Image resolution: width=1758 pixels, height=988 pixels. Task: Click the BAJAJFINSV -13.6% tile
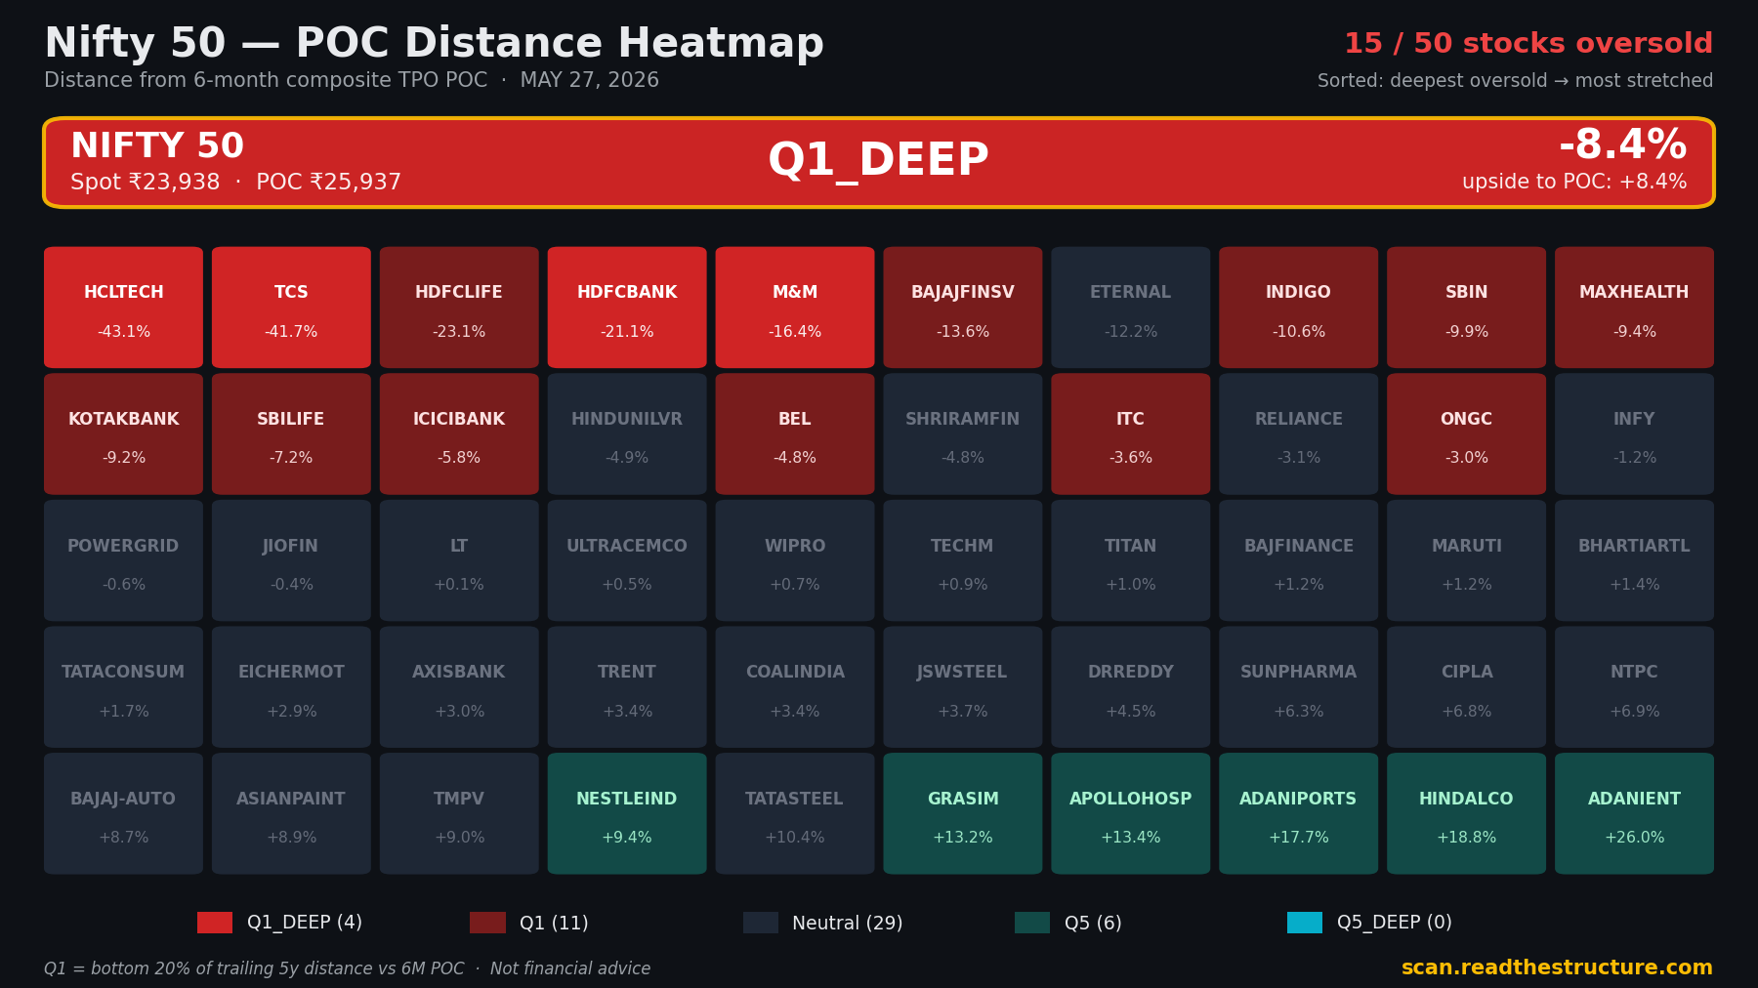click(x=963, y=308)
